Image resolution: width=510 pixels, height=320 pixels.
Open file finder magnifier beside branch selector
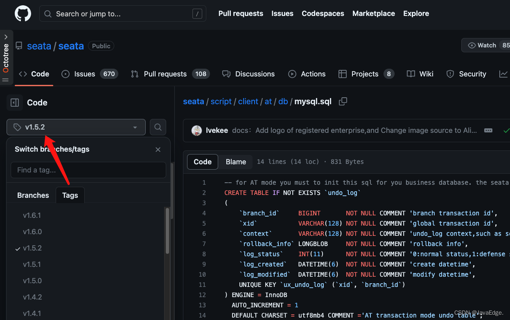[158, 127]
